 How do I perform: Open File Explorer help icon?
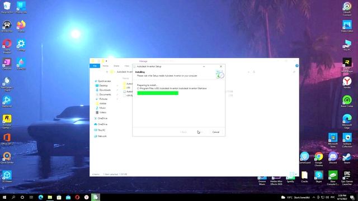tap(297, 66)
